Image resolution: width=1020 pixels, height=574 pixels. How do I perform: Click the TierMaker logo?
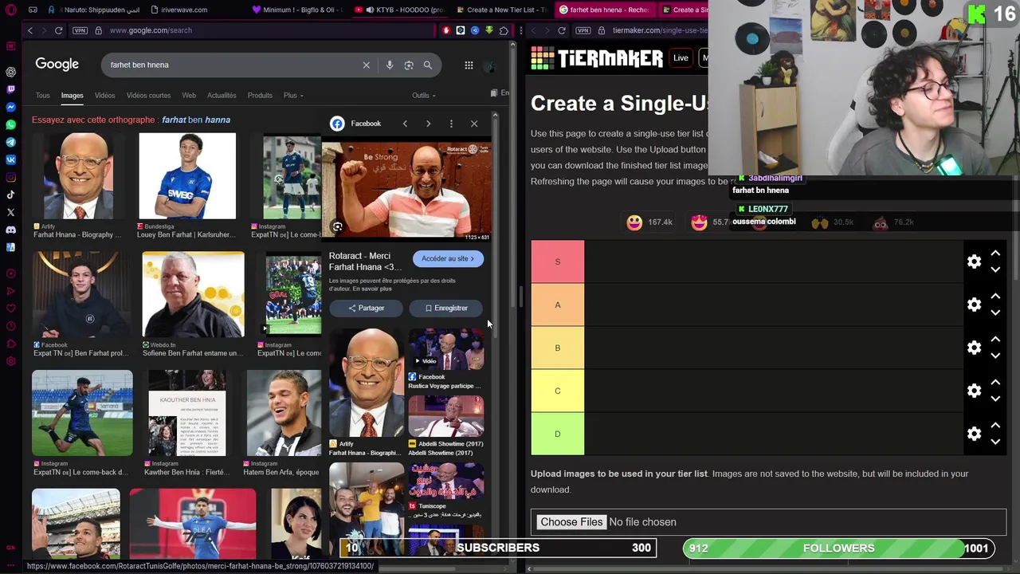point(597,58)
